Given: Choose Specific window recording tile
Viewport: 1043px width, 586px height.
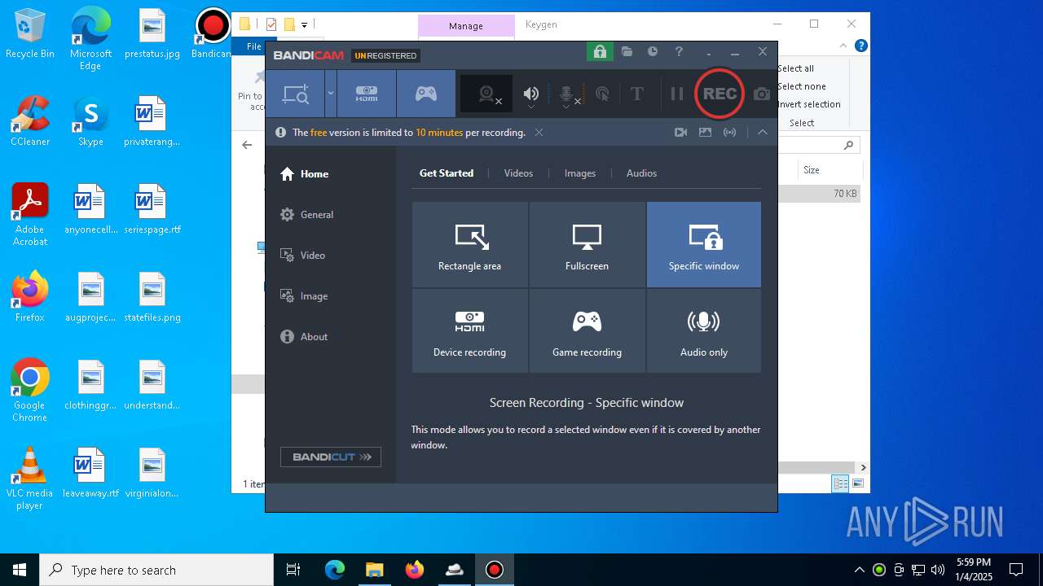Looking at the screenshot, I should coord(704,244).
